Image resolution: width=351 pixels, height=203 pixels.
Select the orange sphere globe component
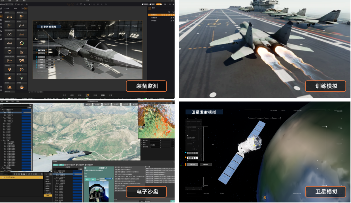tap(21, 87)
